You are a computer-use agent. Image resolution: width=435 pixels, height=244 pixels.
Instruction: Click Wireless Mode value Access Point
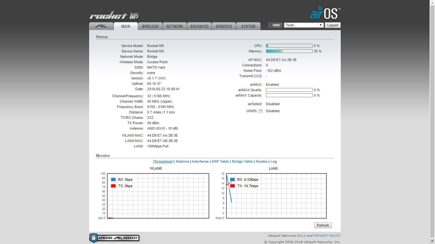157,62
